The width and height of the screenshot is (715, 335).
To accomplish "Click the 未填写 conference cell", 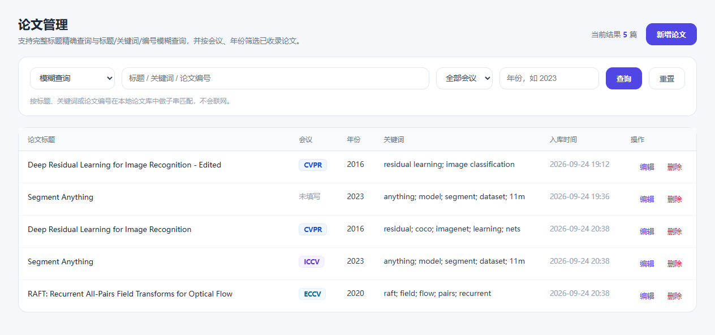I will [x=309, y=197].
